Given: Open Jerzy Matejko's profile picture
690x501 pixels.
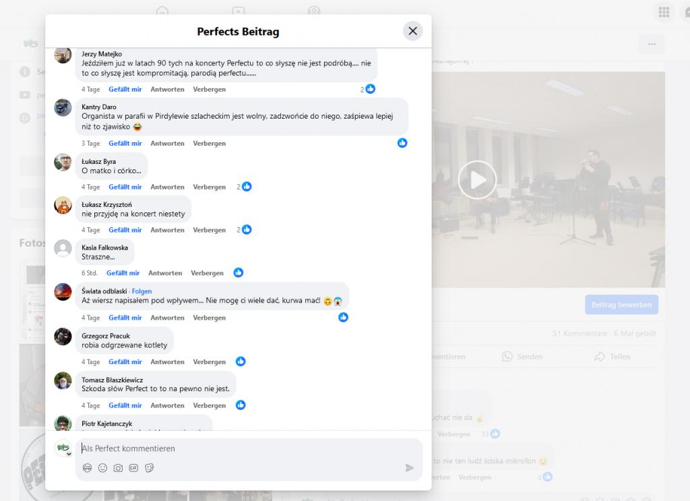Looking at the screenshot, I should coord(63,55).
